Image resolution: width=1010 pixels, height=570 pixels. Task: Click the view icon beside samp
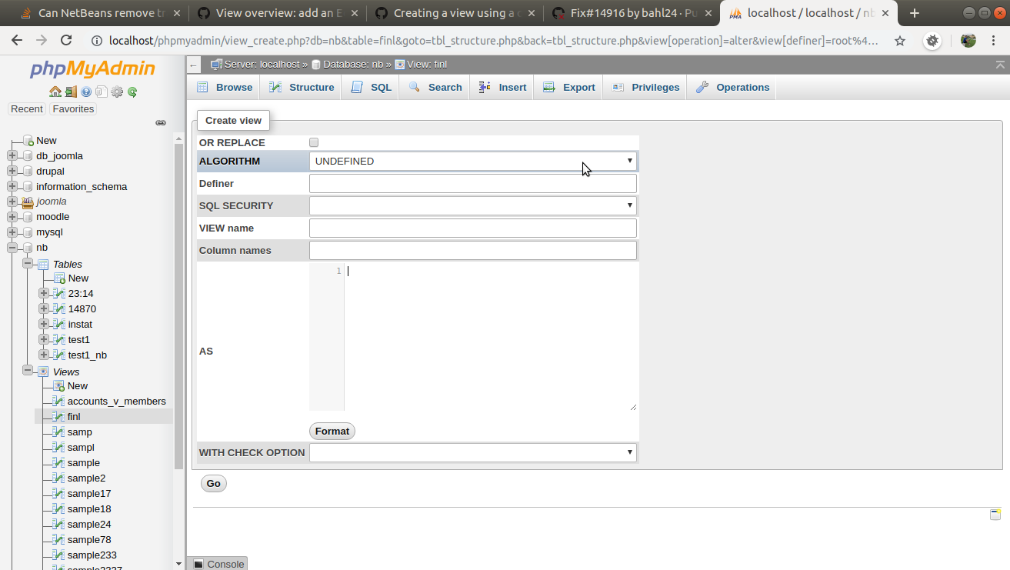pyautogui.click(x=58, y=432)
